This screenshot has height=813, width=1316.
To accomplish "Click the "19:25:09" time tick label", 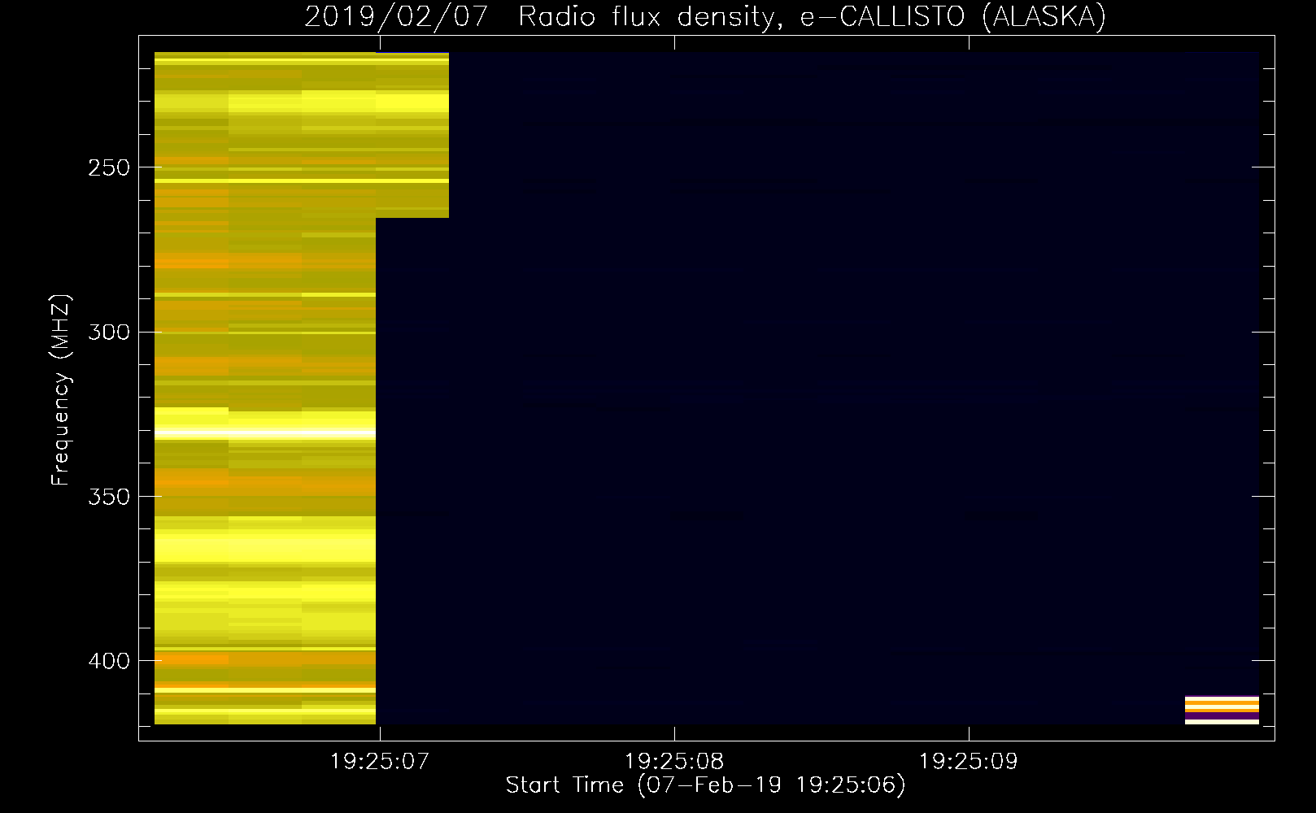I will (x=969, y=761).
